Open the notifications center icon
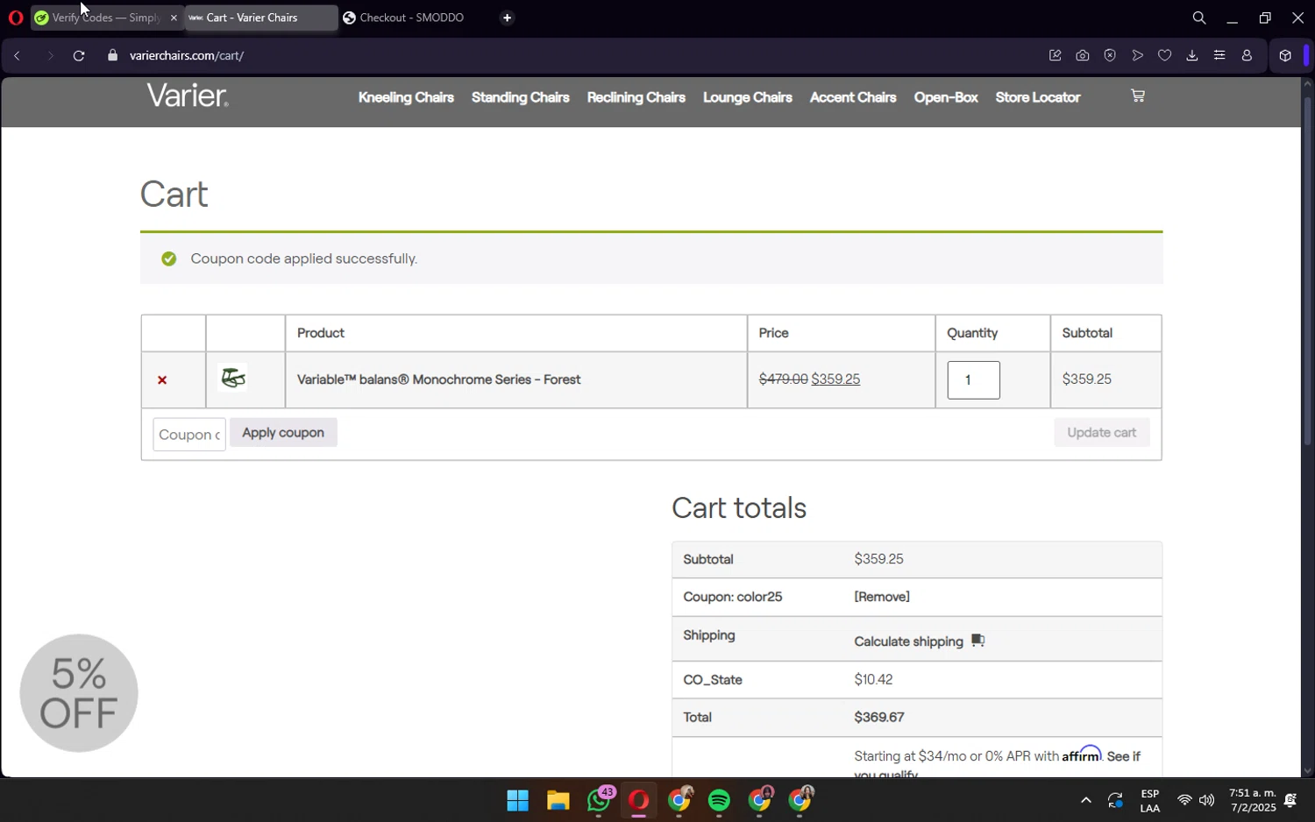 pos(1290,800)
